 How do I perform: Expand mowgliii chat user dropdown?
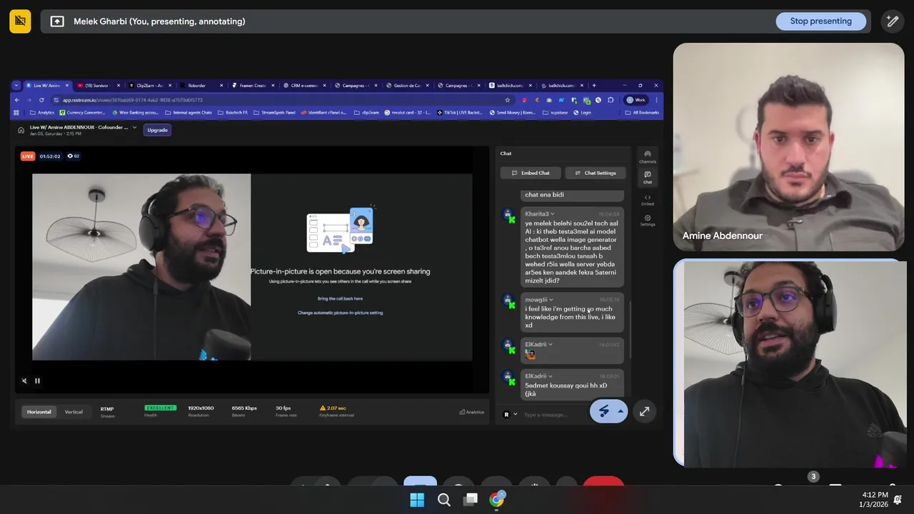[551, 300]
